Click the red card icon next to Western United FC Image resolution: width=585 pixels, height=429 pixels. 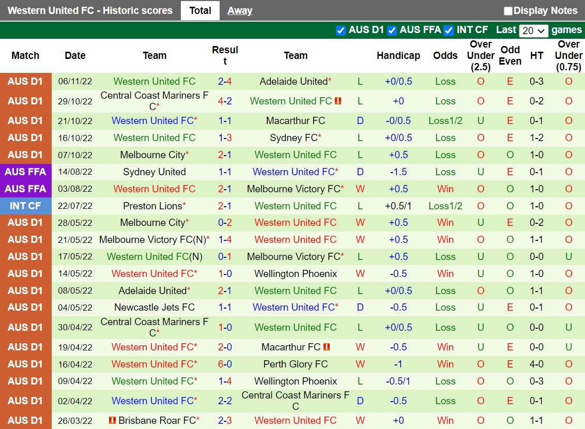(x=338, y=101)
